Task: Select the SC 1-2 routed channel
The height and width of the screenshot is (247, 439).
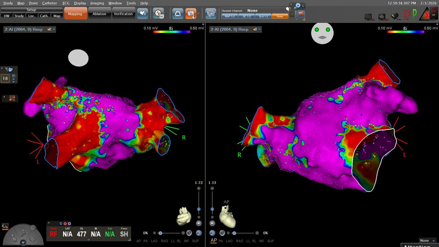Action: pos(246,16)
